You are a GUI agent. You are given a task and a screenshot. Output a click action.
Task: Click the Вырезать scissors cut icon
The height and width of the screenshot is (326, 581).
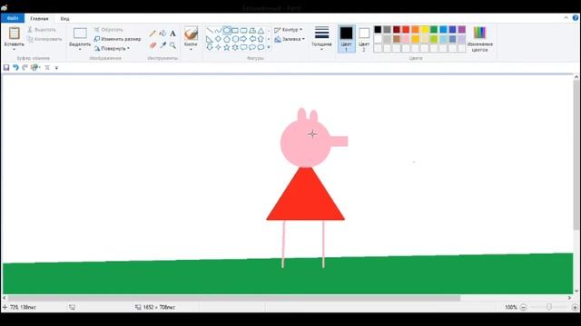[30, 30]
